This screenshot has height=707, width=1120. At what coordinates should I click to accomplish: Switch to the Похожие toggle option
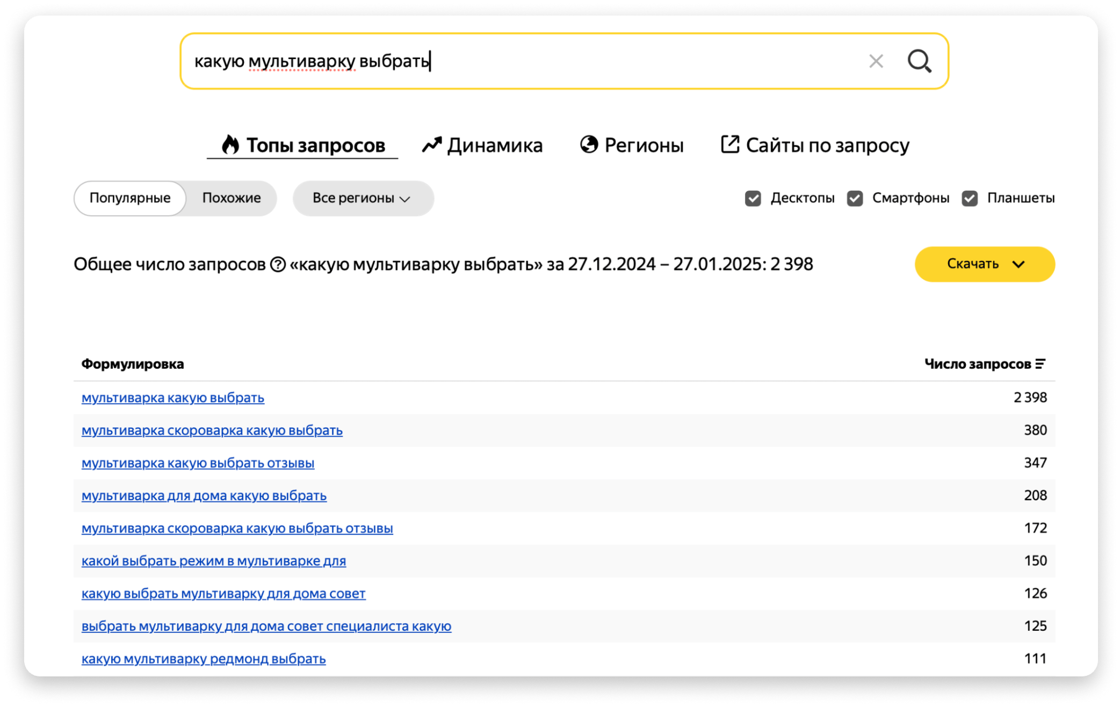232,198
